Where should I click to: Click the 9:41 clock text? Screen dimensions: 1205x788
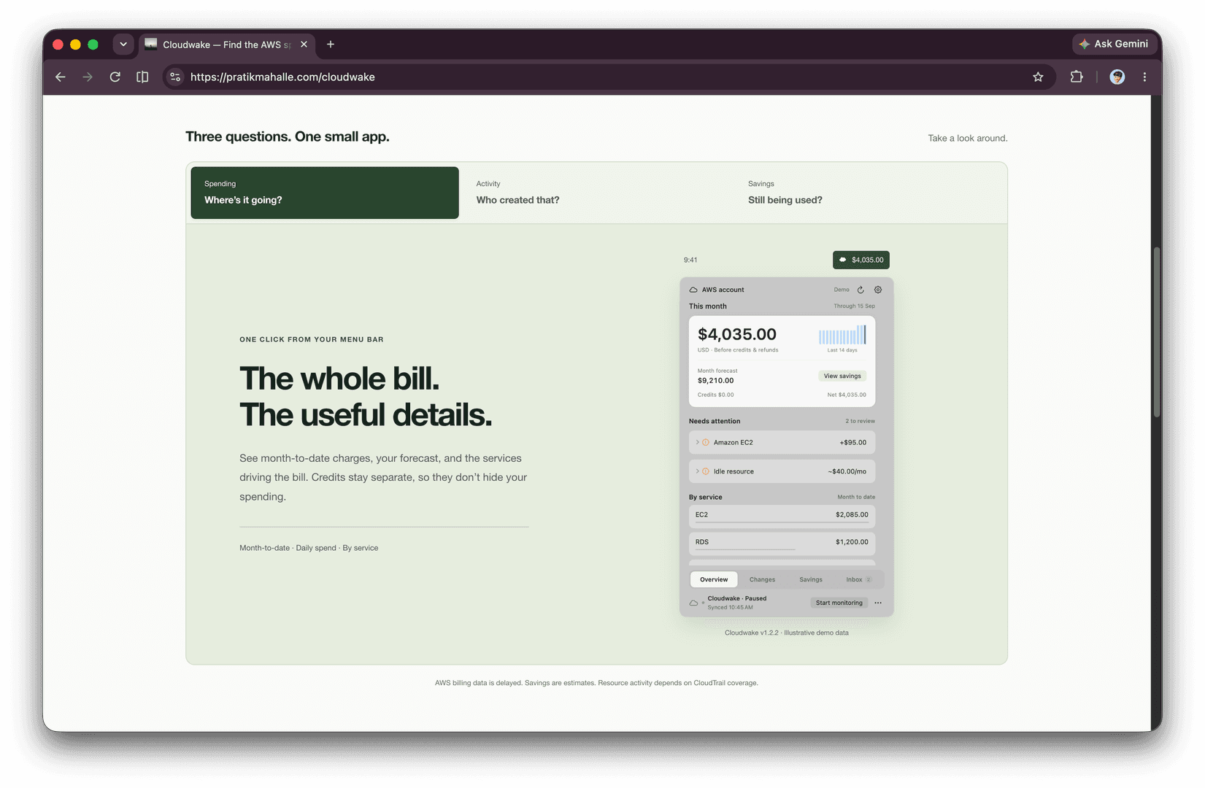pyautogui.click(x=690, y=260)
